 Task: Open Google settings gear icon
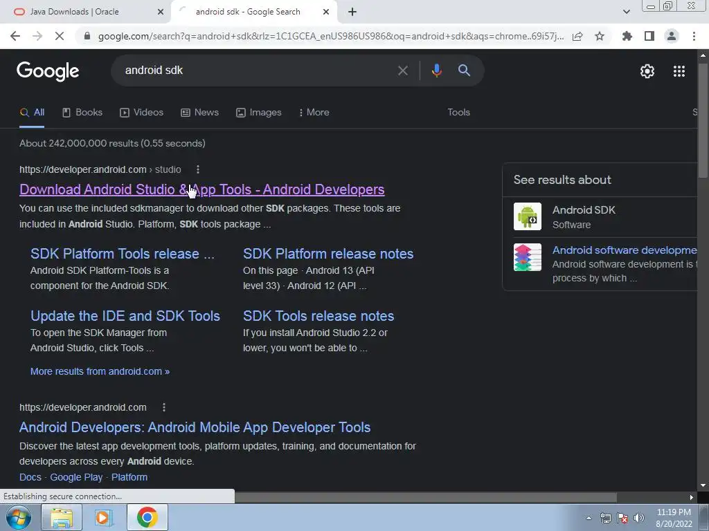point(647,71)
